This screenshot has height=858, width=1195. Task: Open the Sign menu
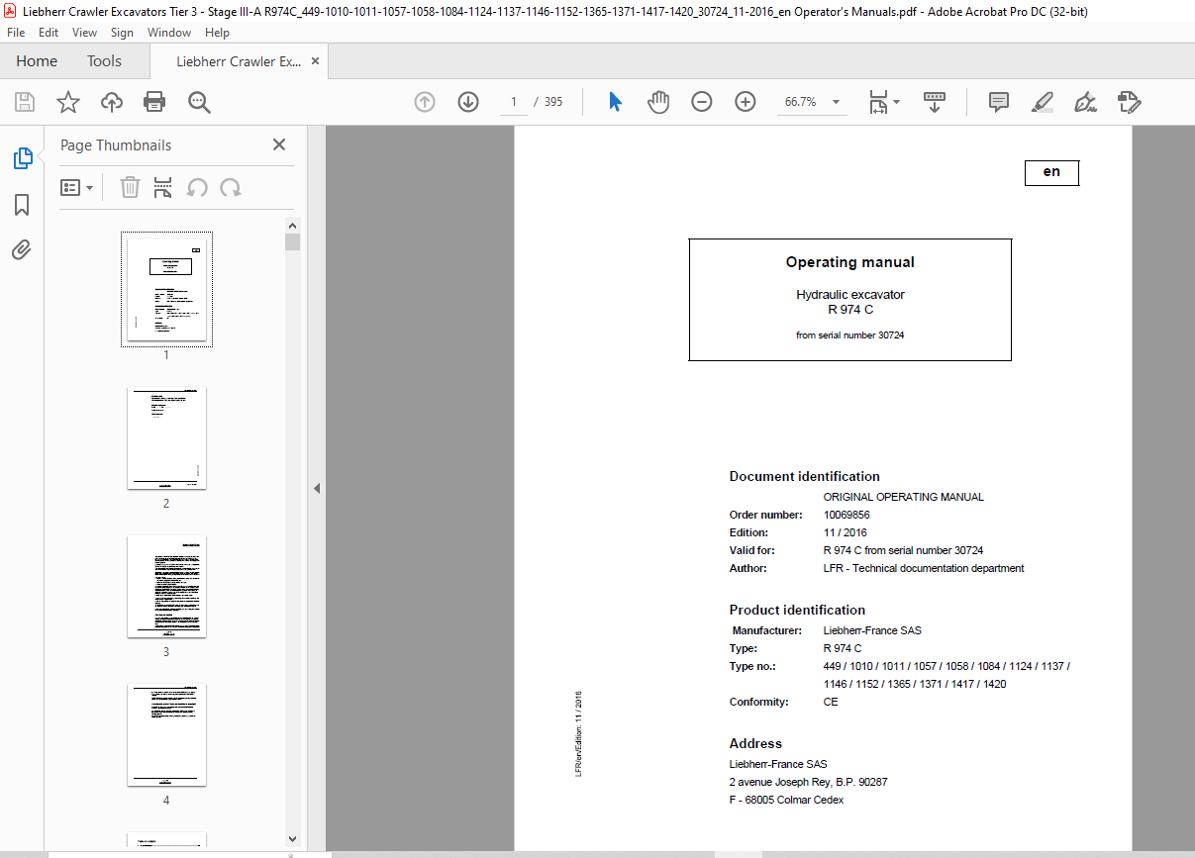122,33
